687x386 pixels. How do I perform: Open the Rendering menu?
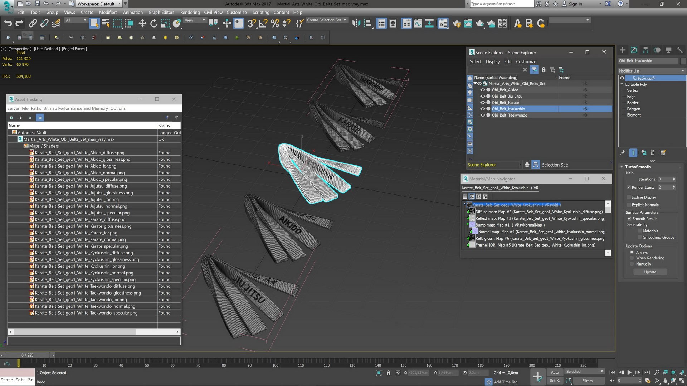pos(190,12)
